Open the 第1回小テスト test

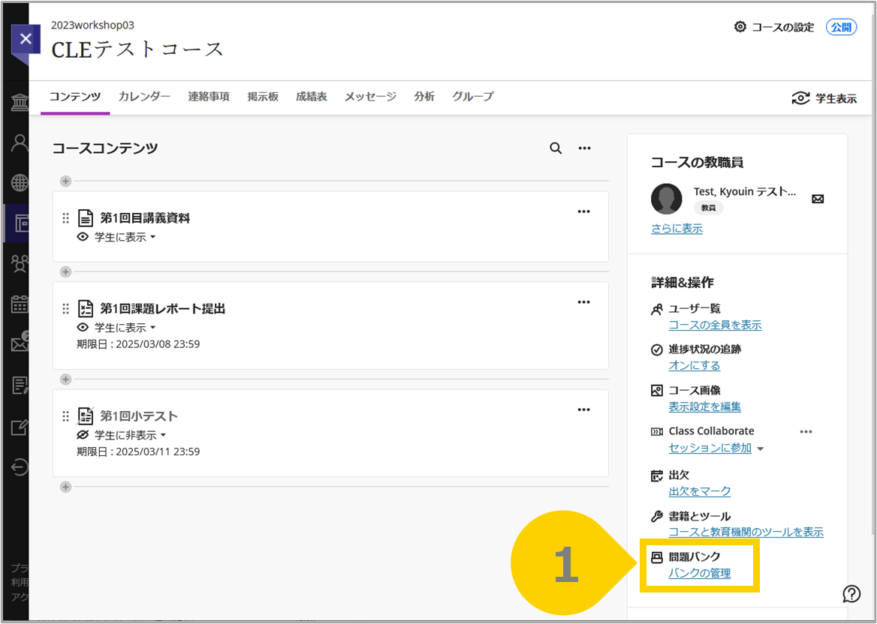(139, 416)
